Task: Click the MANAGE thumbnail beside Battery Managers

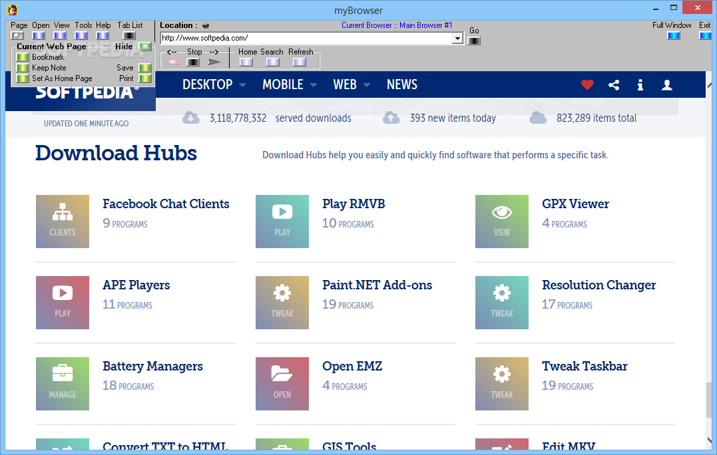Action: click(x=63, y=384)
